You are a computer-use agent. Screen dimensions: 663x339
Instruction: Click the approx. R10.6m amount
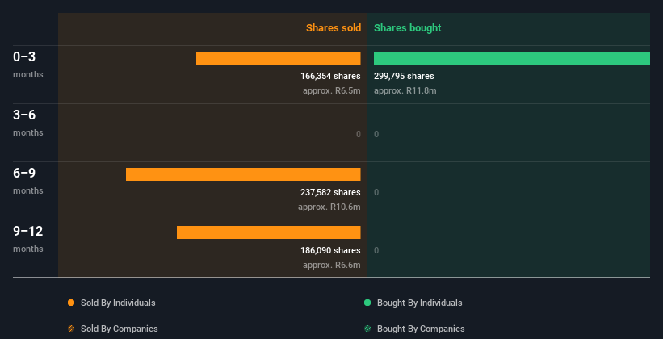pyautogui.click(x=329, y=207)
